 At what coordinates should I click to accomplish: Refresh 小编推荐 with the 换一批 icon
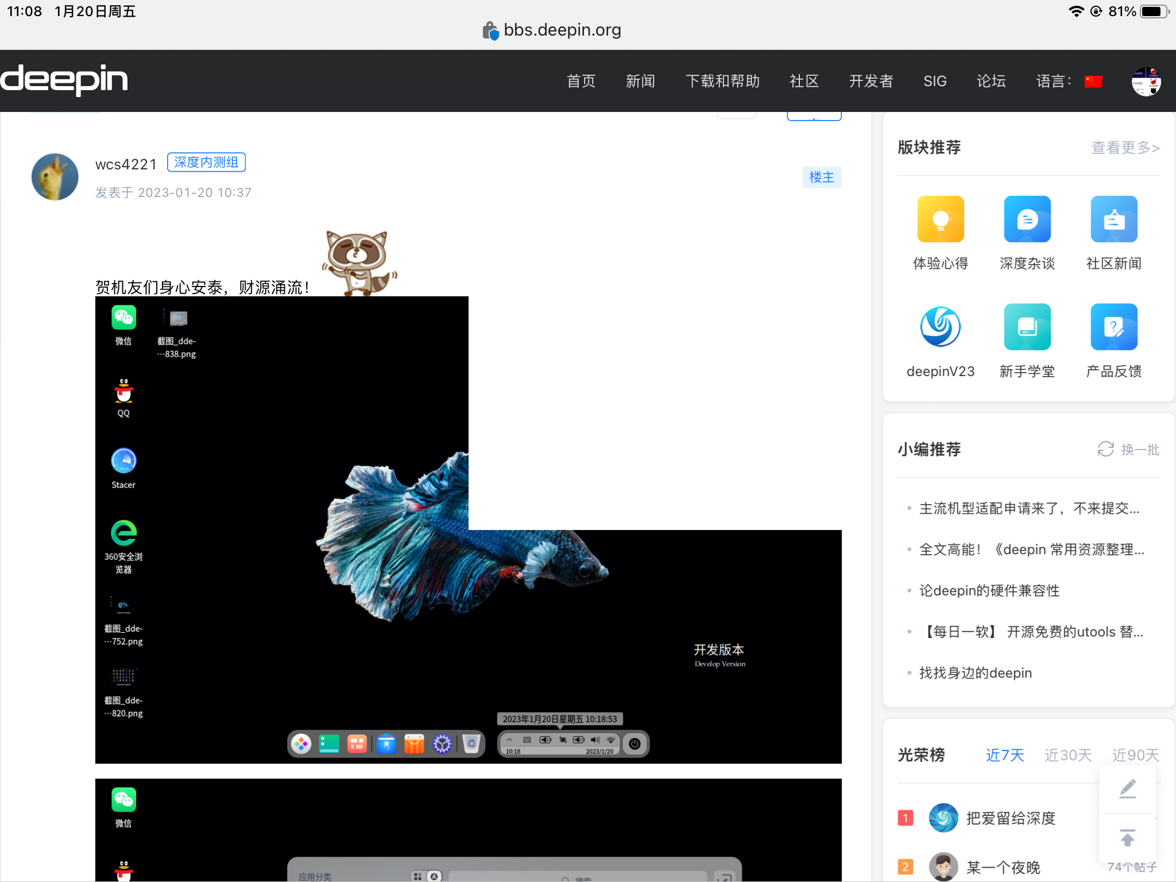[x=1106, y=449]
